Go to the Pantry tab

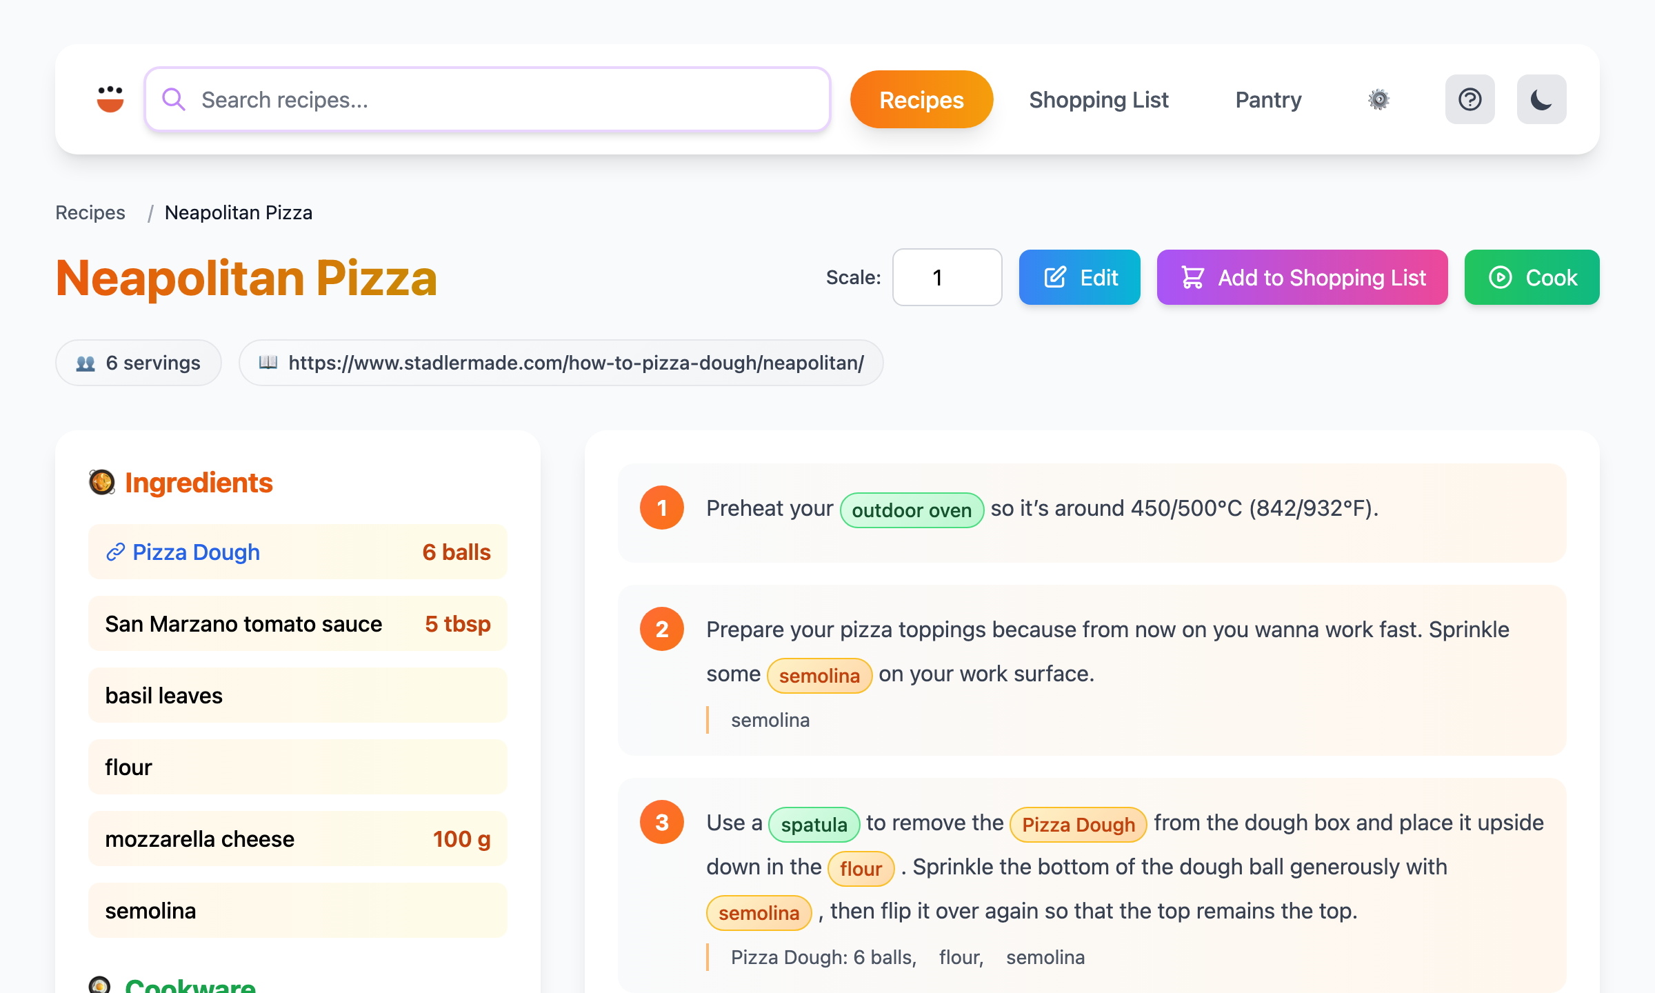pos(1267,99)
